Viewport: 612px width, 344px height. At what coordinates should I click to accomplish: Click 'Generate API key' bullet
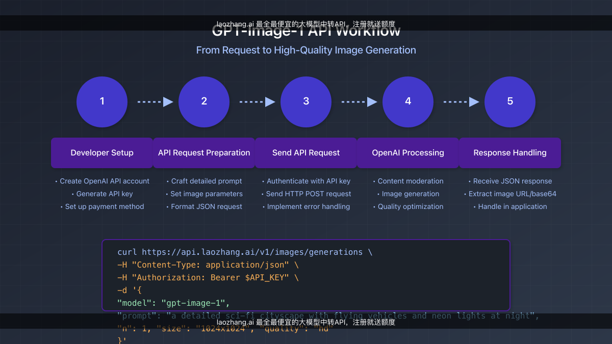tap(102, 194)
